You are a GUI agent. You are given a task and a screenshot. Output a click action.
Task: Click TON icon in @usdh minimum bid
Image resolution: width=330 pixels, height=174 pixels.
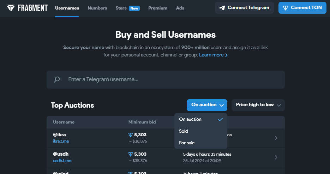[x=131, y=154]
